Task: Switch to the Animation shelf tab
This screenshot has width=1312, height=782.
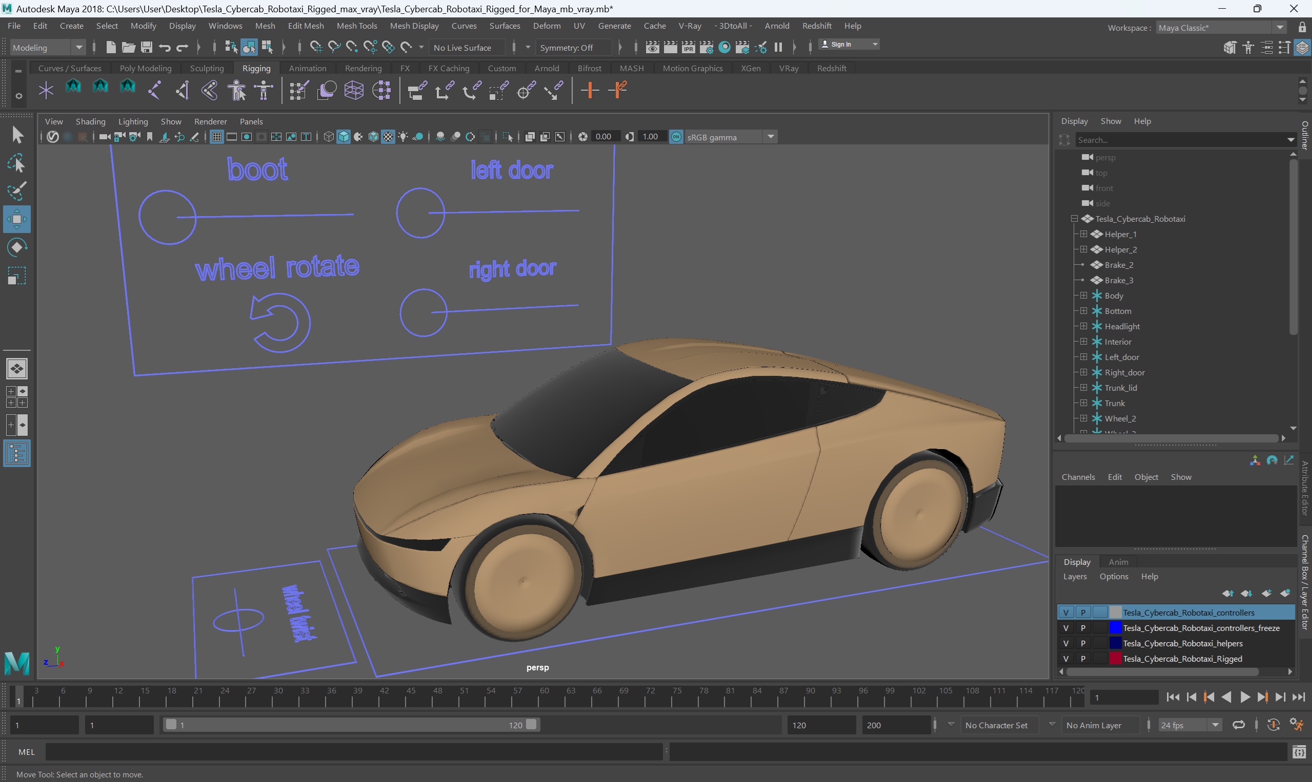Action: point(307,68)
